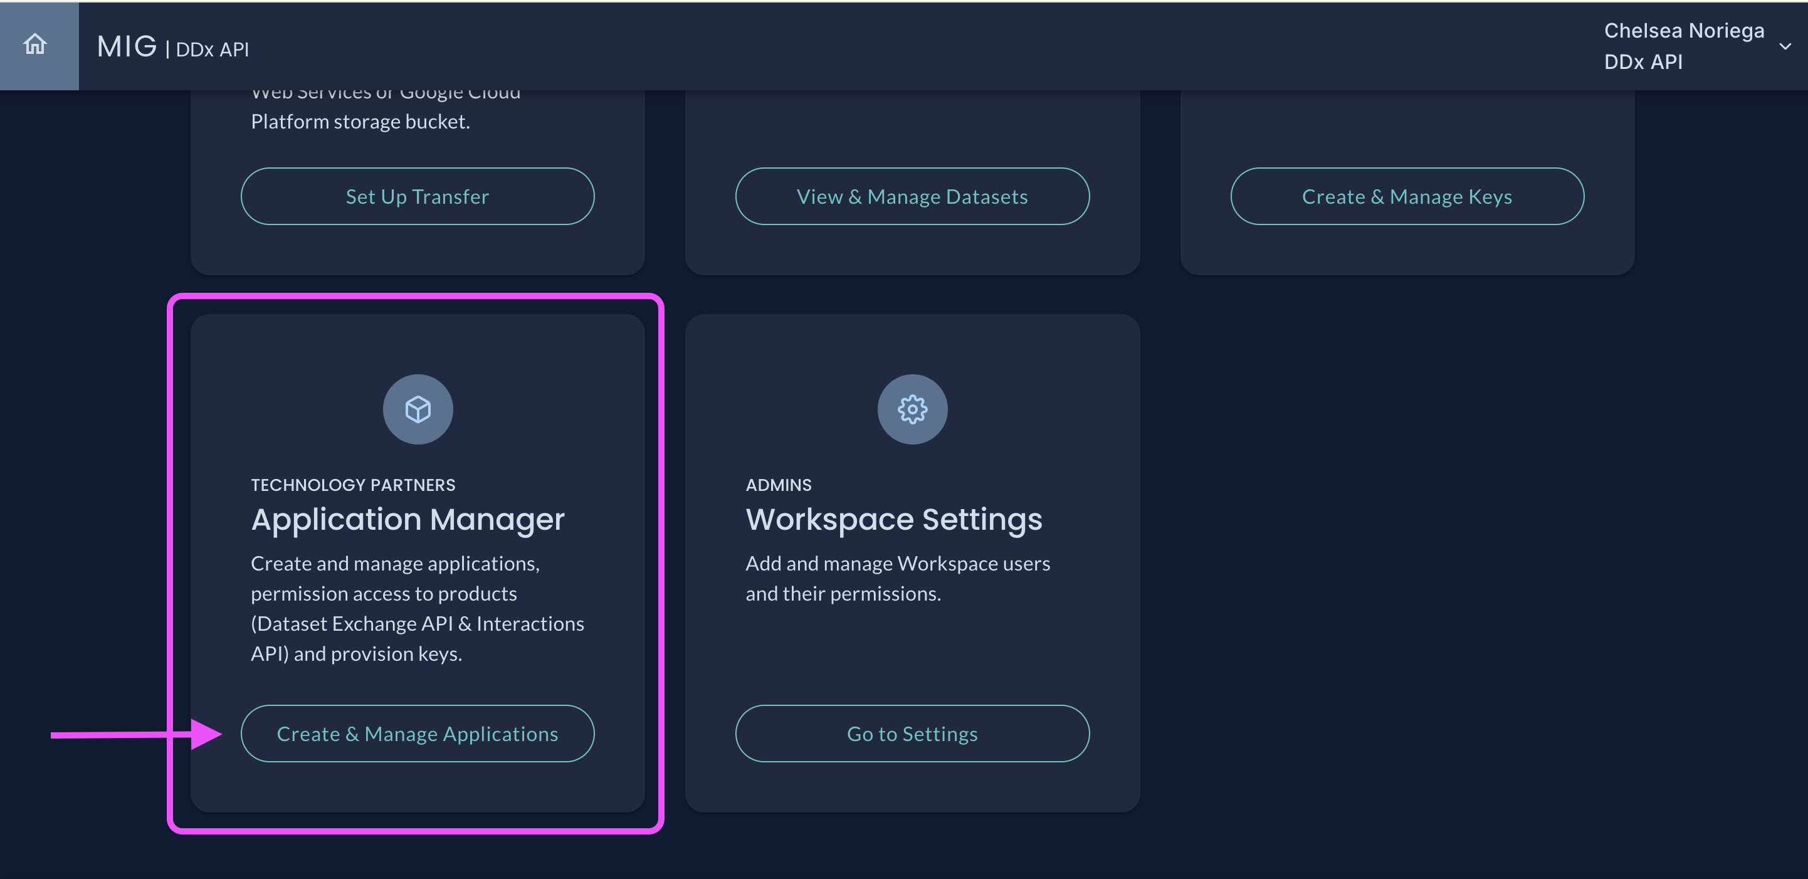Click the Application Manager cube icon
This screenshot has height=879, width=1808.
click(418, 409)
